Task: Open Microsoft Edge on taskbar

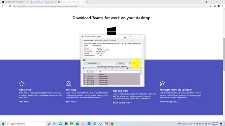Action: point(77,124)
